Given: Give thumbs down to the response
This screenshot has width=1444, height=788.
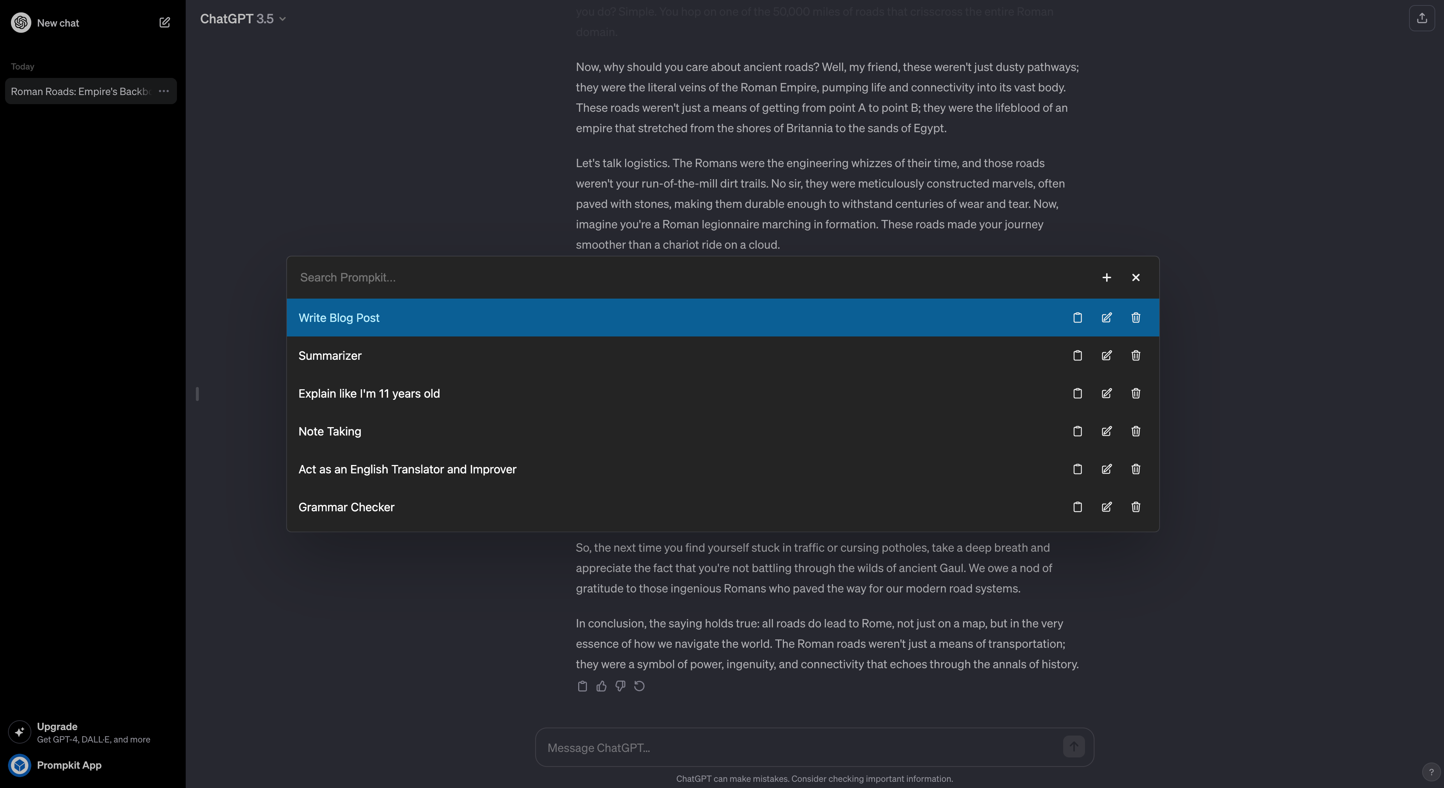Looking at the screenshot, I should [x=620, y=686].
